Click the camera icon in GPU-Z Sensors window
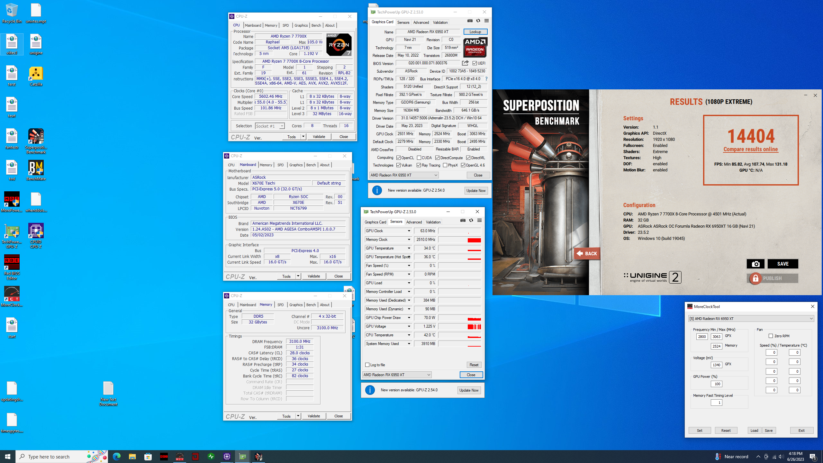 tap(463, 221)
